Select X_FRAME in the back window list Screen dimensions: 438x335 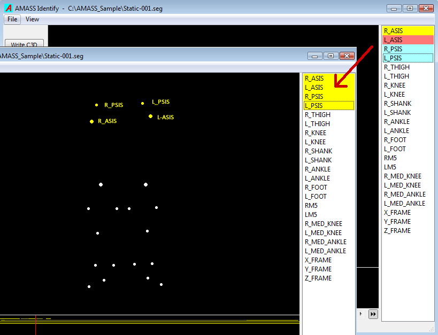click(408, 213)
